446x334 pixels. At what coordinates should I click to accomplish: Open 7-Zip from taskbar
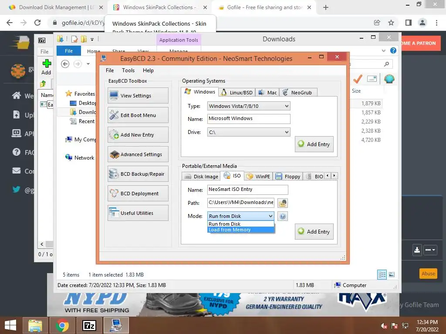point(89,325)
